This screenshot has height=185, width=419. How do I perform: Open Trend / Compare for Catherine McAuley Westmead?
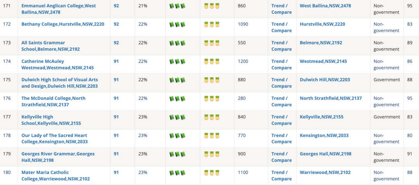281,64
